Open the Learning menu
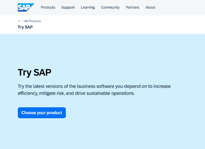The width and height of the screenshot is (205, 149). pos(88,8)
